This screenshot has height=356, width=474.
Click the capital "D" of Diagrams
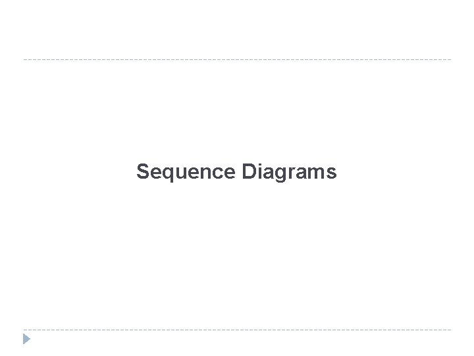(x=248, y=172)
